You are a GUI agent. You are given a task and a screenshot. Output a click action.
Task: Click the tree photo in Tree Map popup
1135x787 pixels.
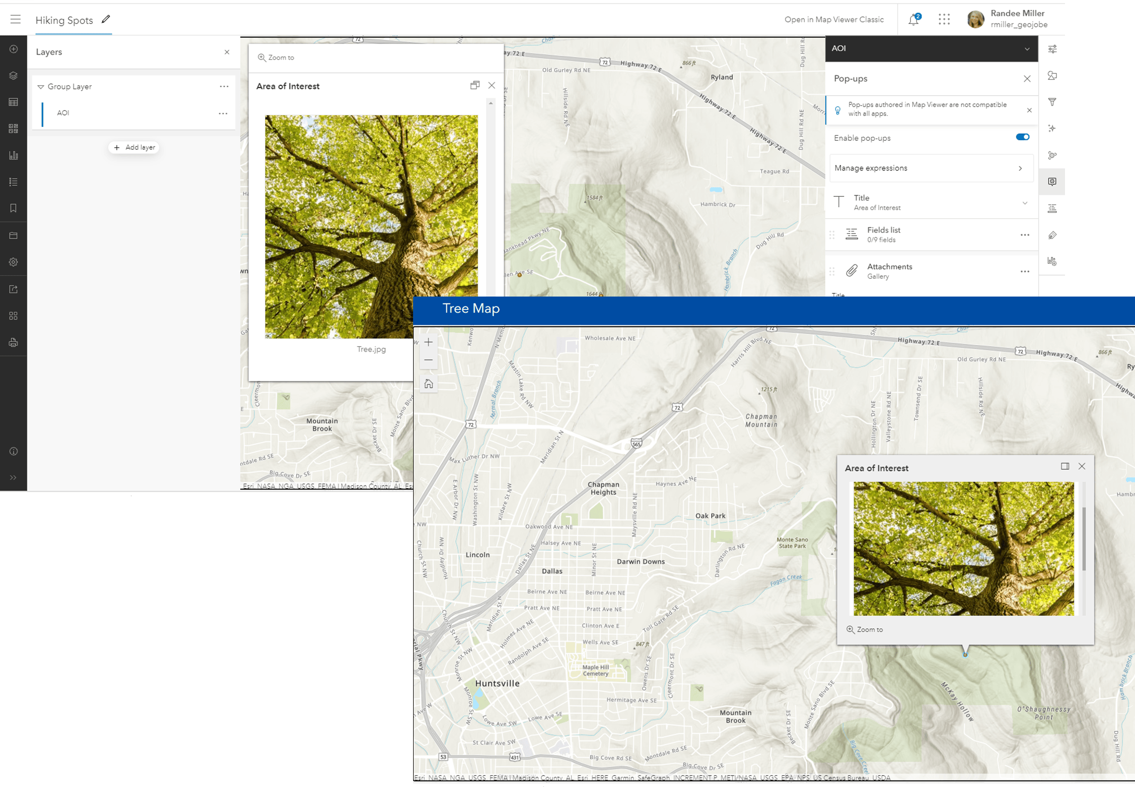963,548
